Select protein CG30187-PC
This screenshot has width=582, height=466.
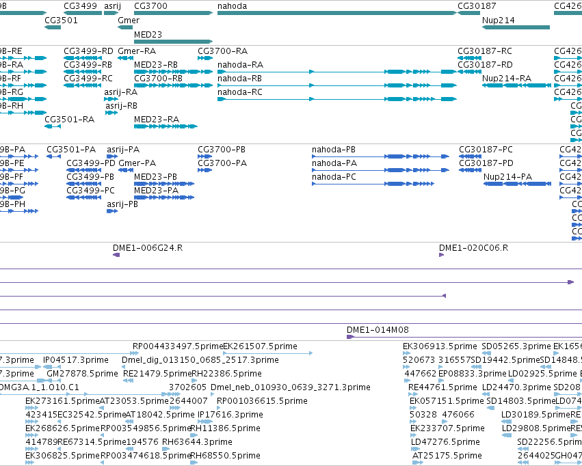tap(471, 156)
